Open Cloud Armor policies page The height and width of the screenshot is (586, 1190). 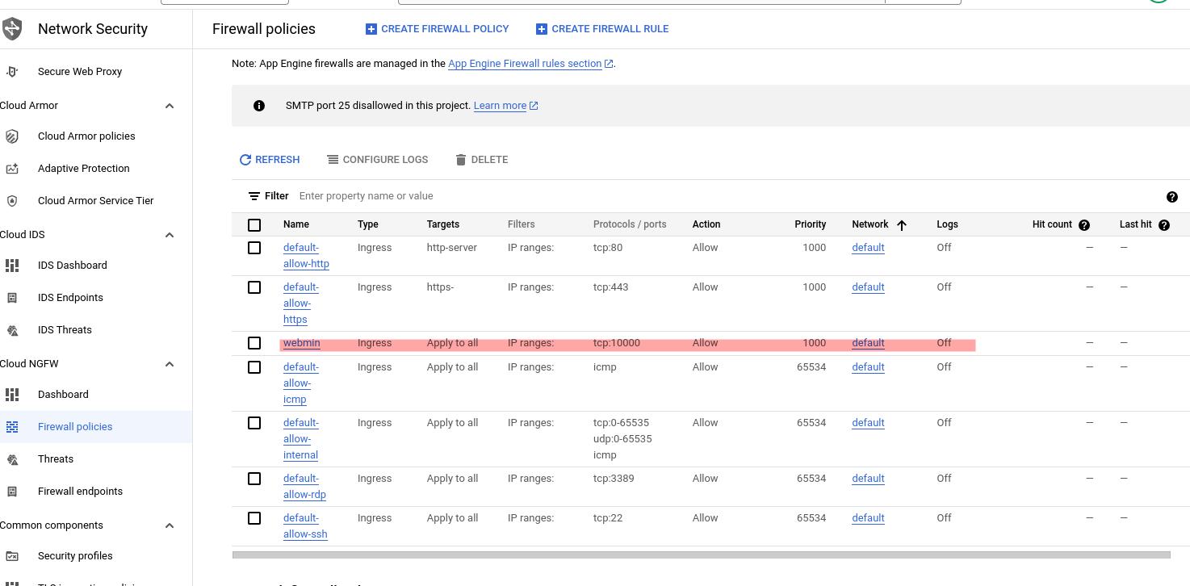coord(86,136)
